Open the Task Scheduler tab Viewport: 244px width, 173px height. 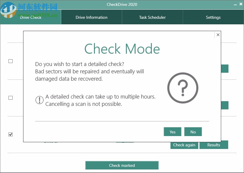click(x=152, y=17)
